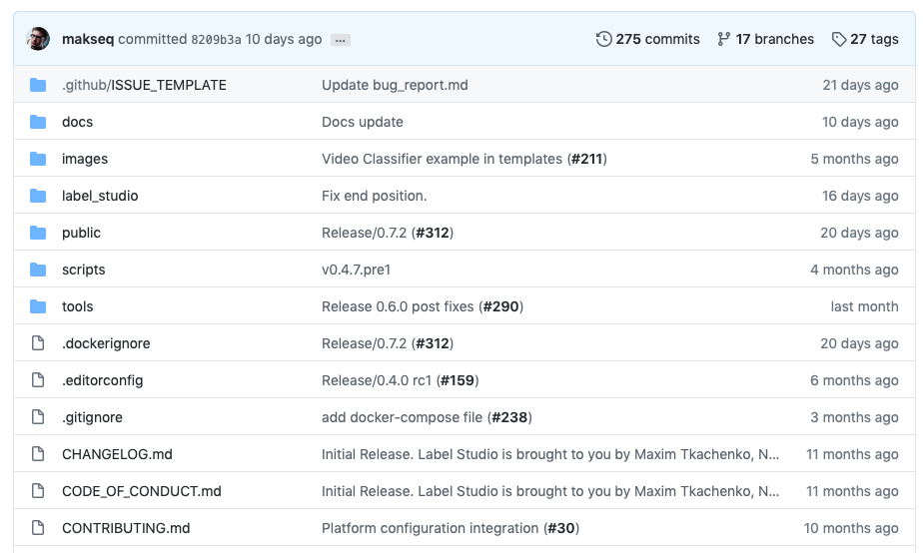The width and height of the screenshot is (923, 553).
Task: Open 'Docs update' commit message
Action: point(363,122)
